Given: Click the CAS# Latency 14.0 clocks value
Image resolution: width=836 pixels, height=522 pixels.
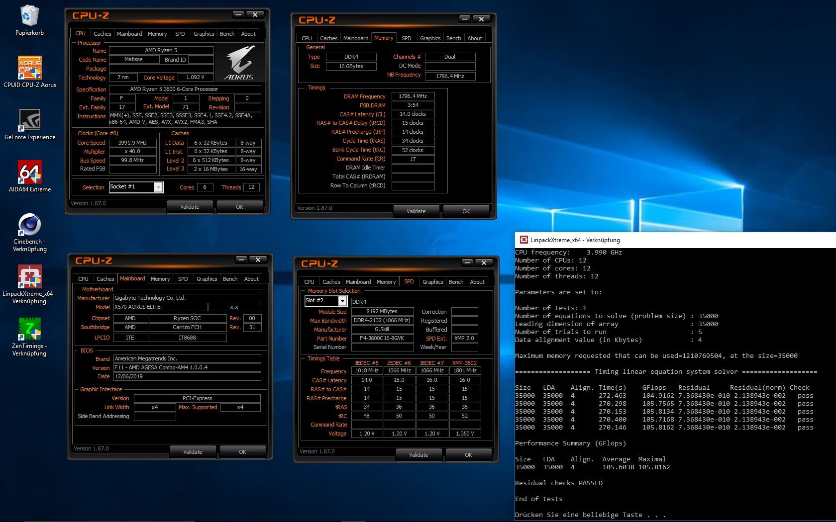Looking at the screenshot, I should pos(413,114).
